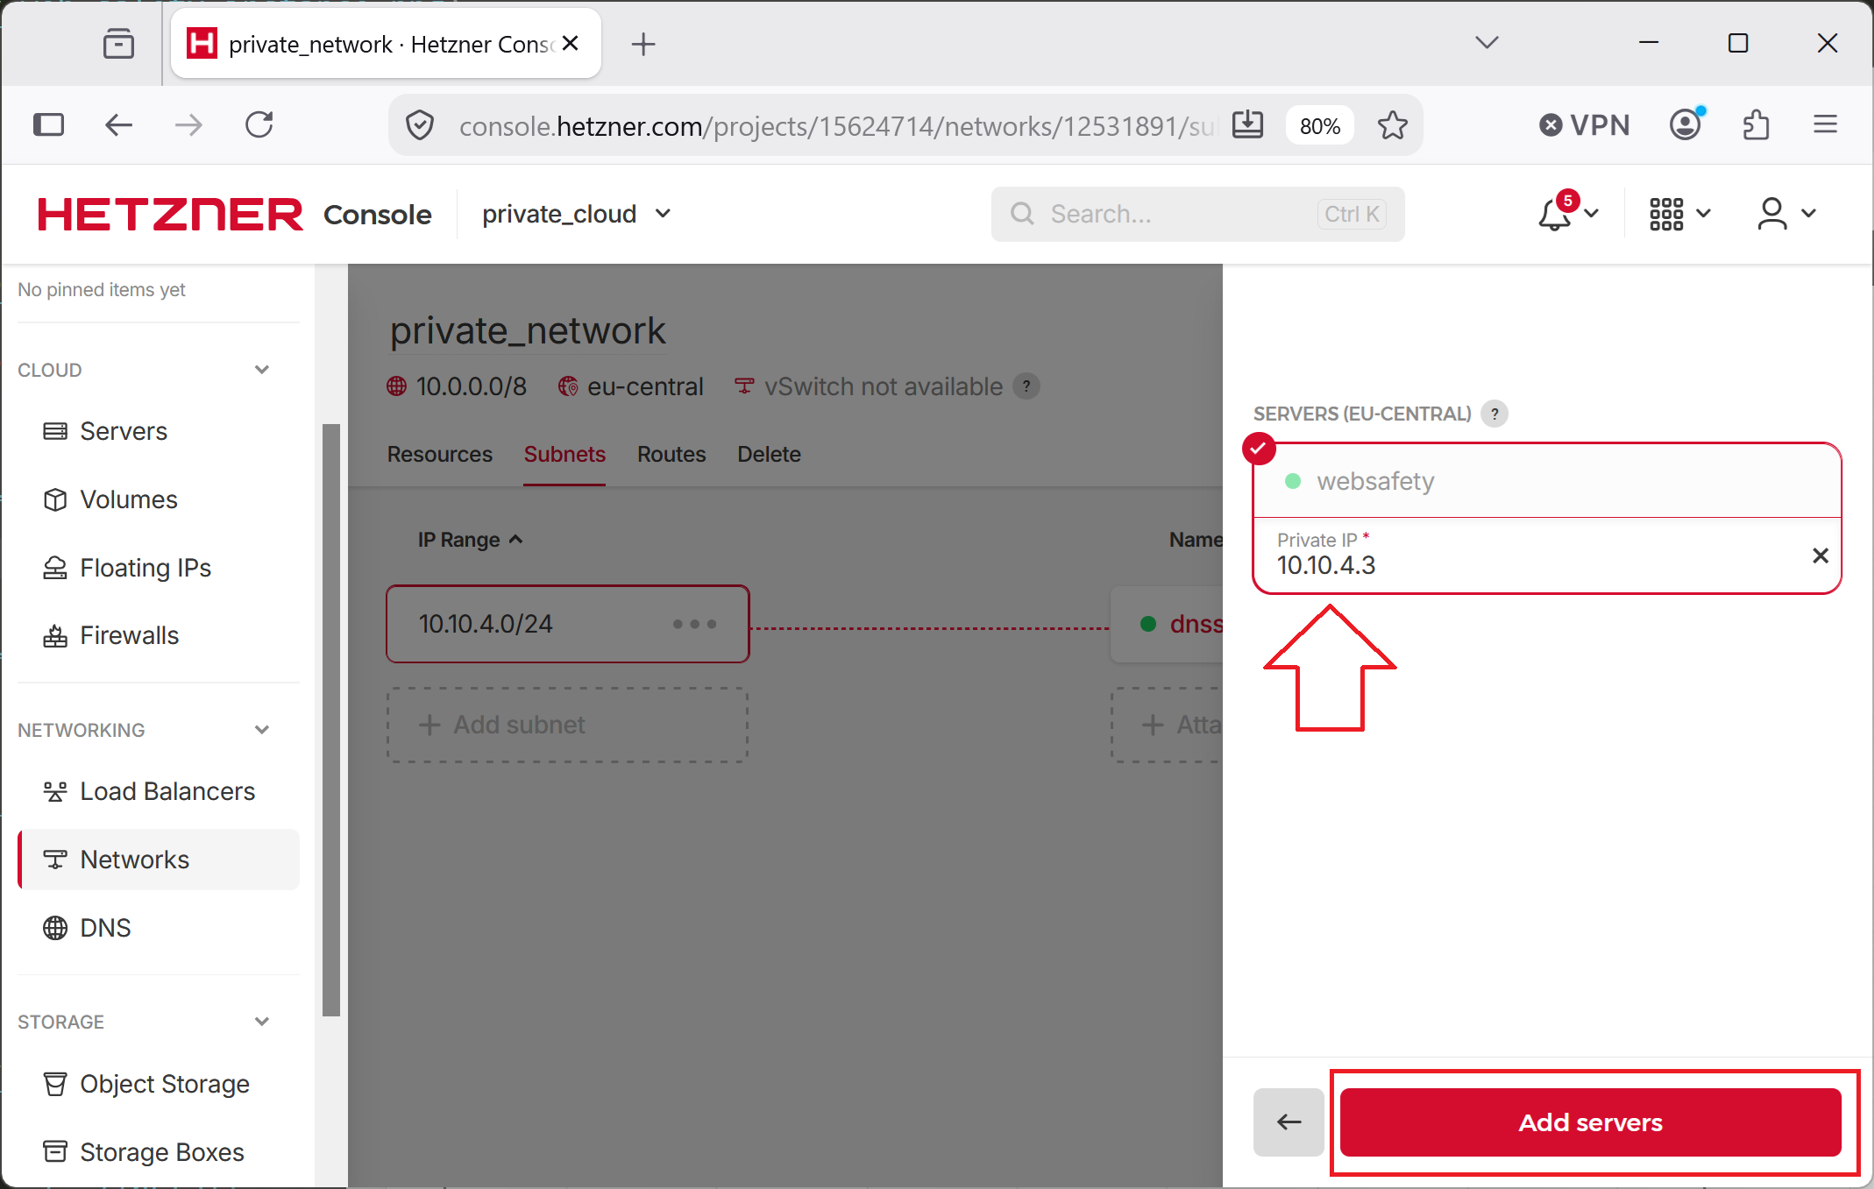Open the browser hamburger menu
The image size is (1874, 1189).
point(1826,125)
